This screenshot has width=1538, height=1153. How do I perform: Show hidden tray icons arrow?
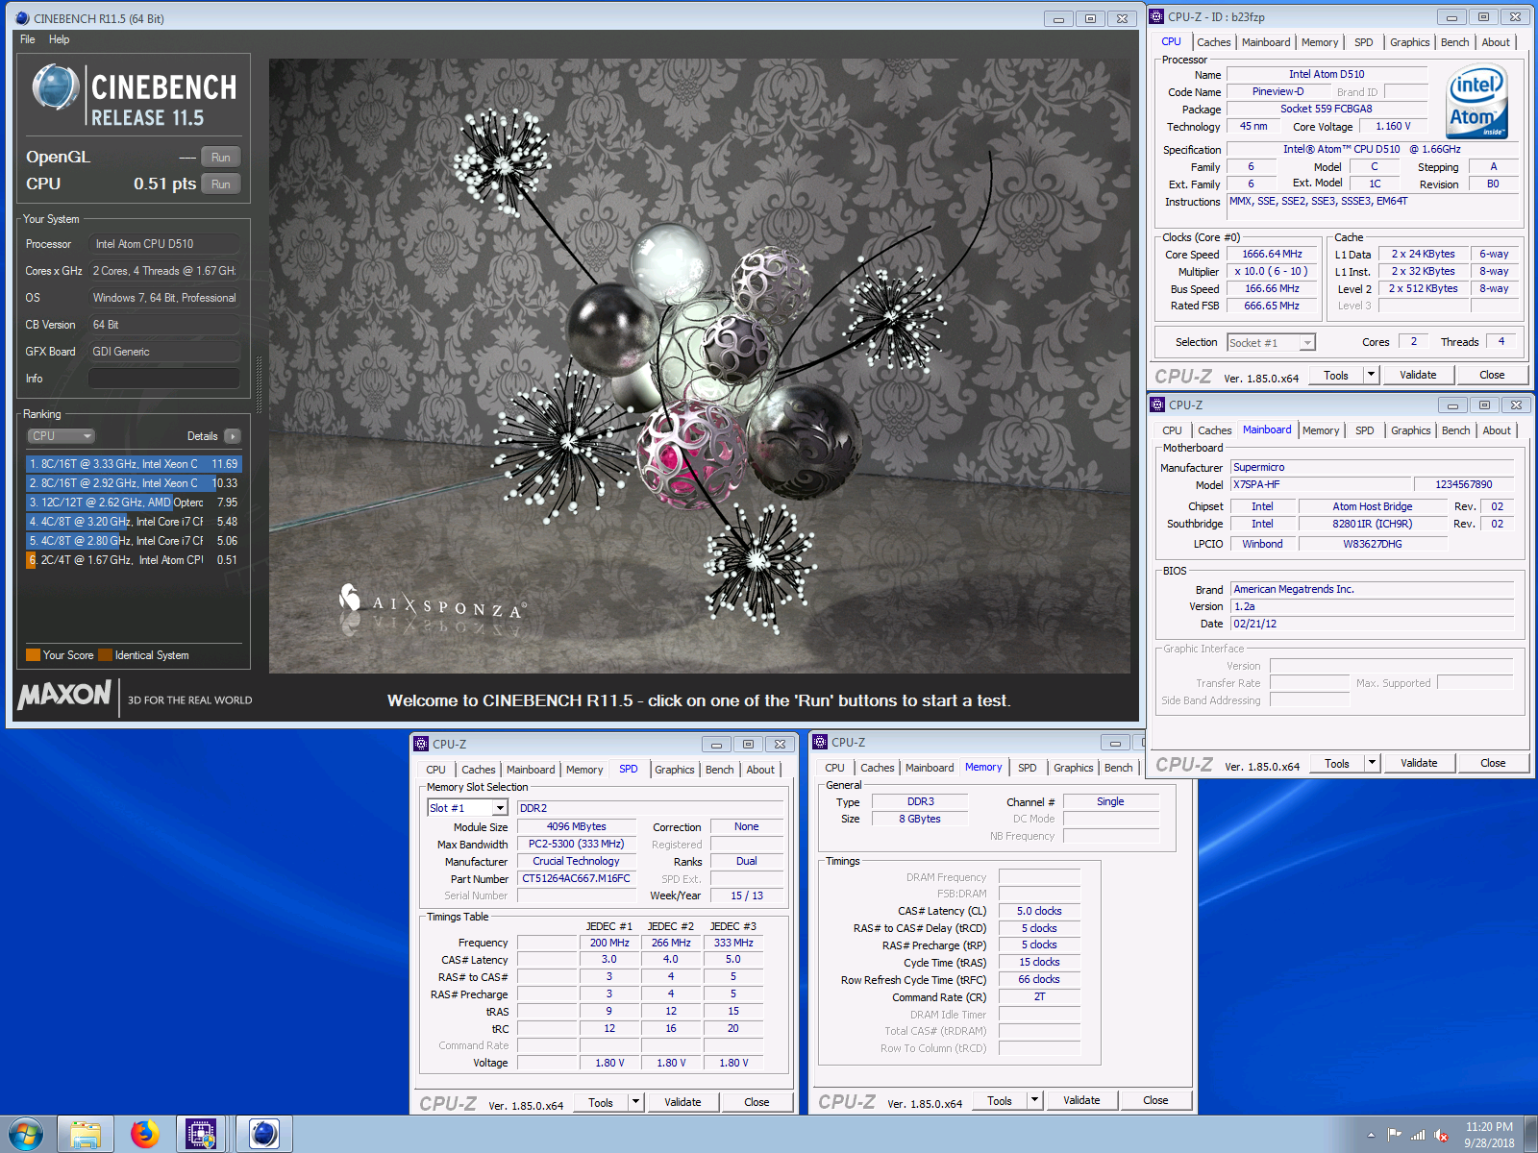(1371, 1135)
